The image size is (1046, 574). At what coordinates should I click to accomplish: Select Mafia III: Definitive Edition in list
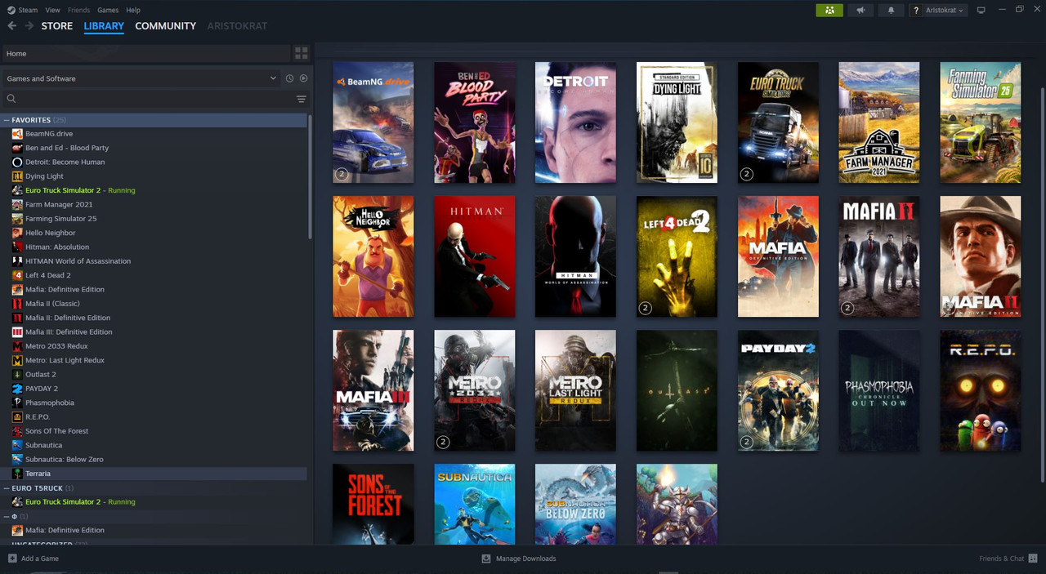click(69, 332)
